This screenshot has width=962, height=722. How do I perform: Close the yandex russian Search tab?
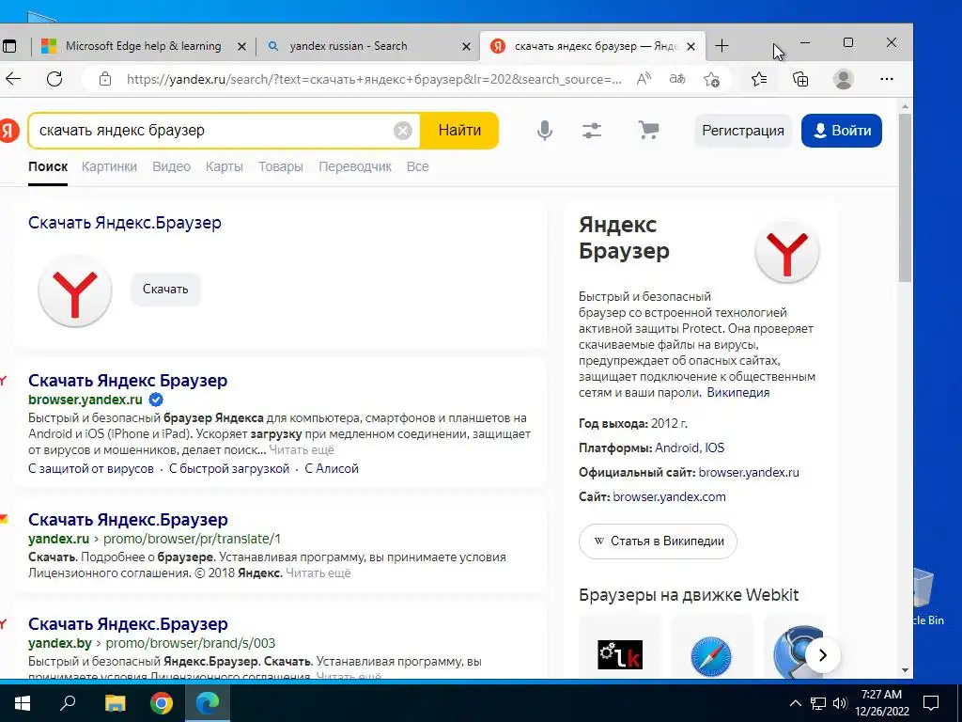click(466, 47)
